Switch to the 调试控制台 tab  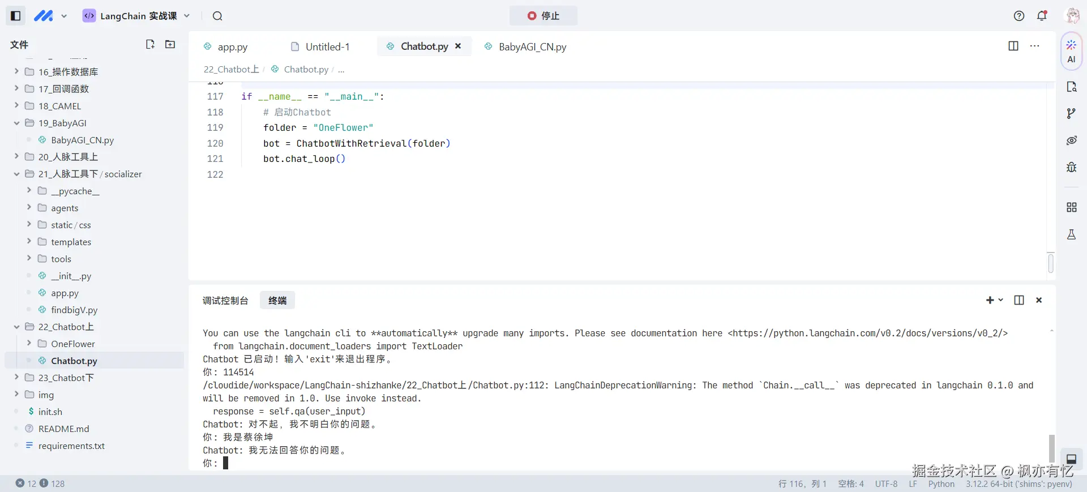pyautogui.click(x=225, y=301)
